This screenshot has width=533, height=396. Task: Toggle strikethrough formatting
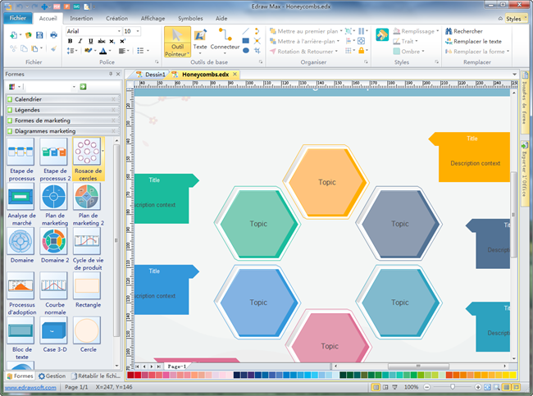pyautogui.click(x=102, y=41)
